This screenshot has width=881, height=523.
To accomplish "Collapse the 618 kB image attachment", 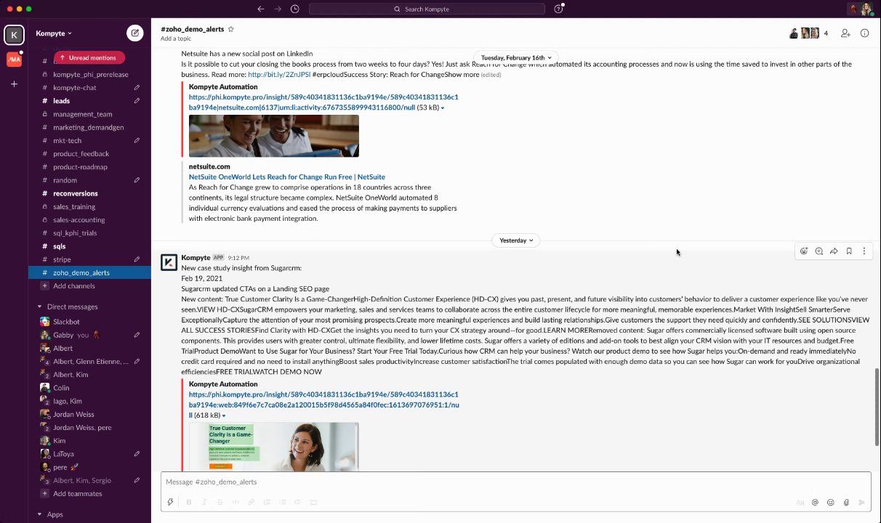I will (x=224, y=415).
